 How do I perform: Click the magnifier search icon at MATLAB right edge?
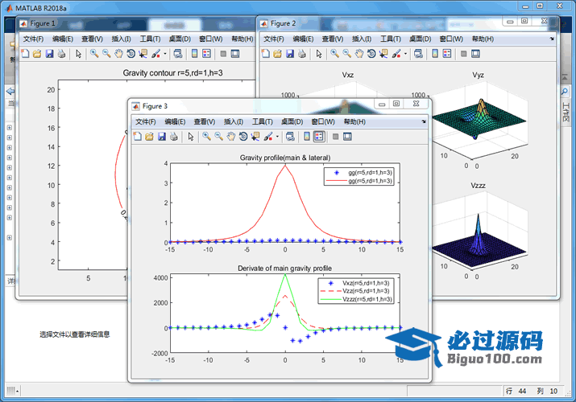565,91
